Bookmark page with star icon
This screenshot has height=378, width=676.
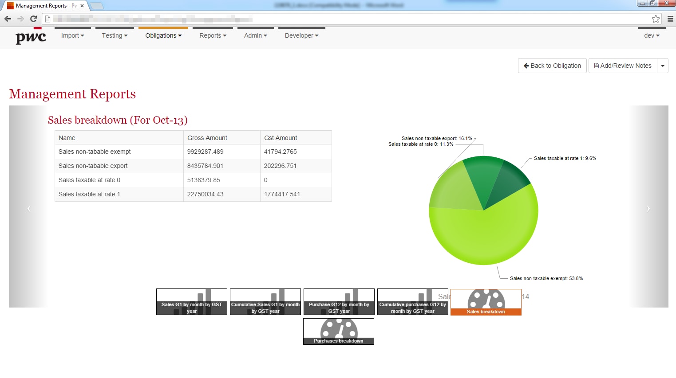point(656,19)
